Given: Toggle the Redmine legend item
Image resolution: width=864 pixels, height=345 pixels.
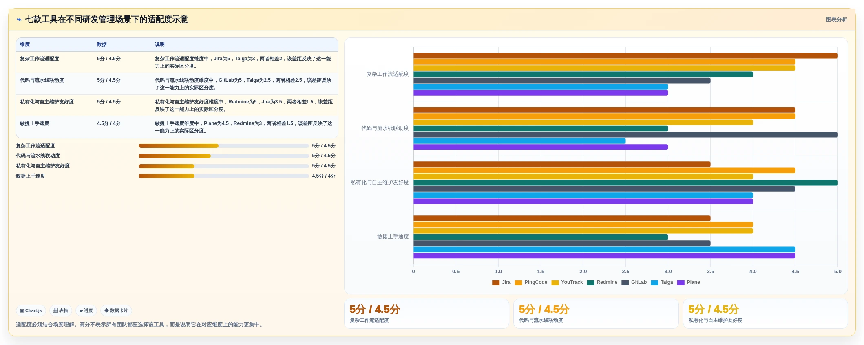Looking at the screenshot, I should point(602,283).
